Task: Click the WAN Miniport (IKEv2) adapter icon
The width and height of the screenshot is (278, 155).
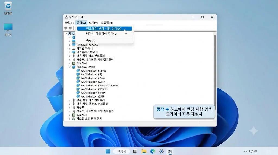Action: click(78, 71)
